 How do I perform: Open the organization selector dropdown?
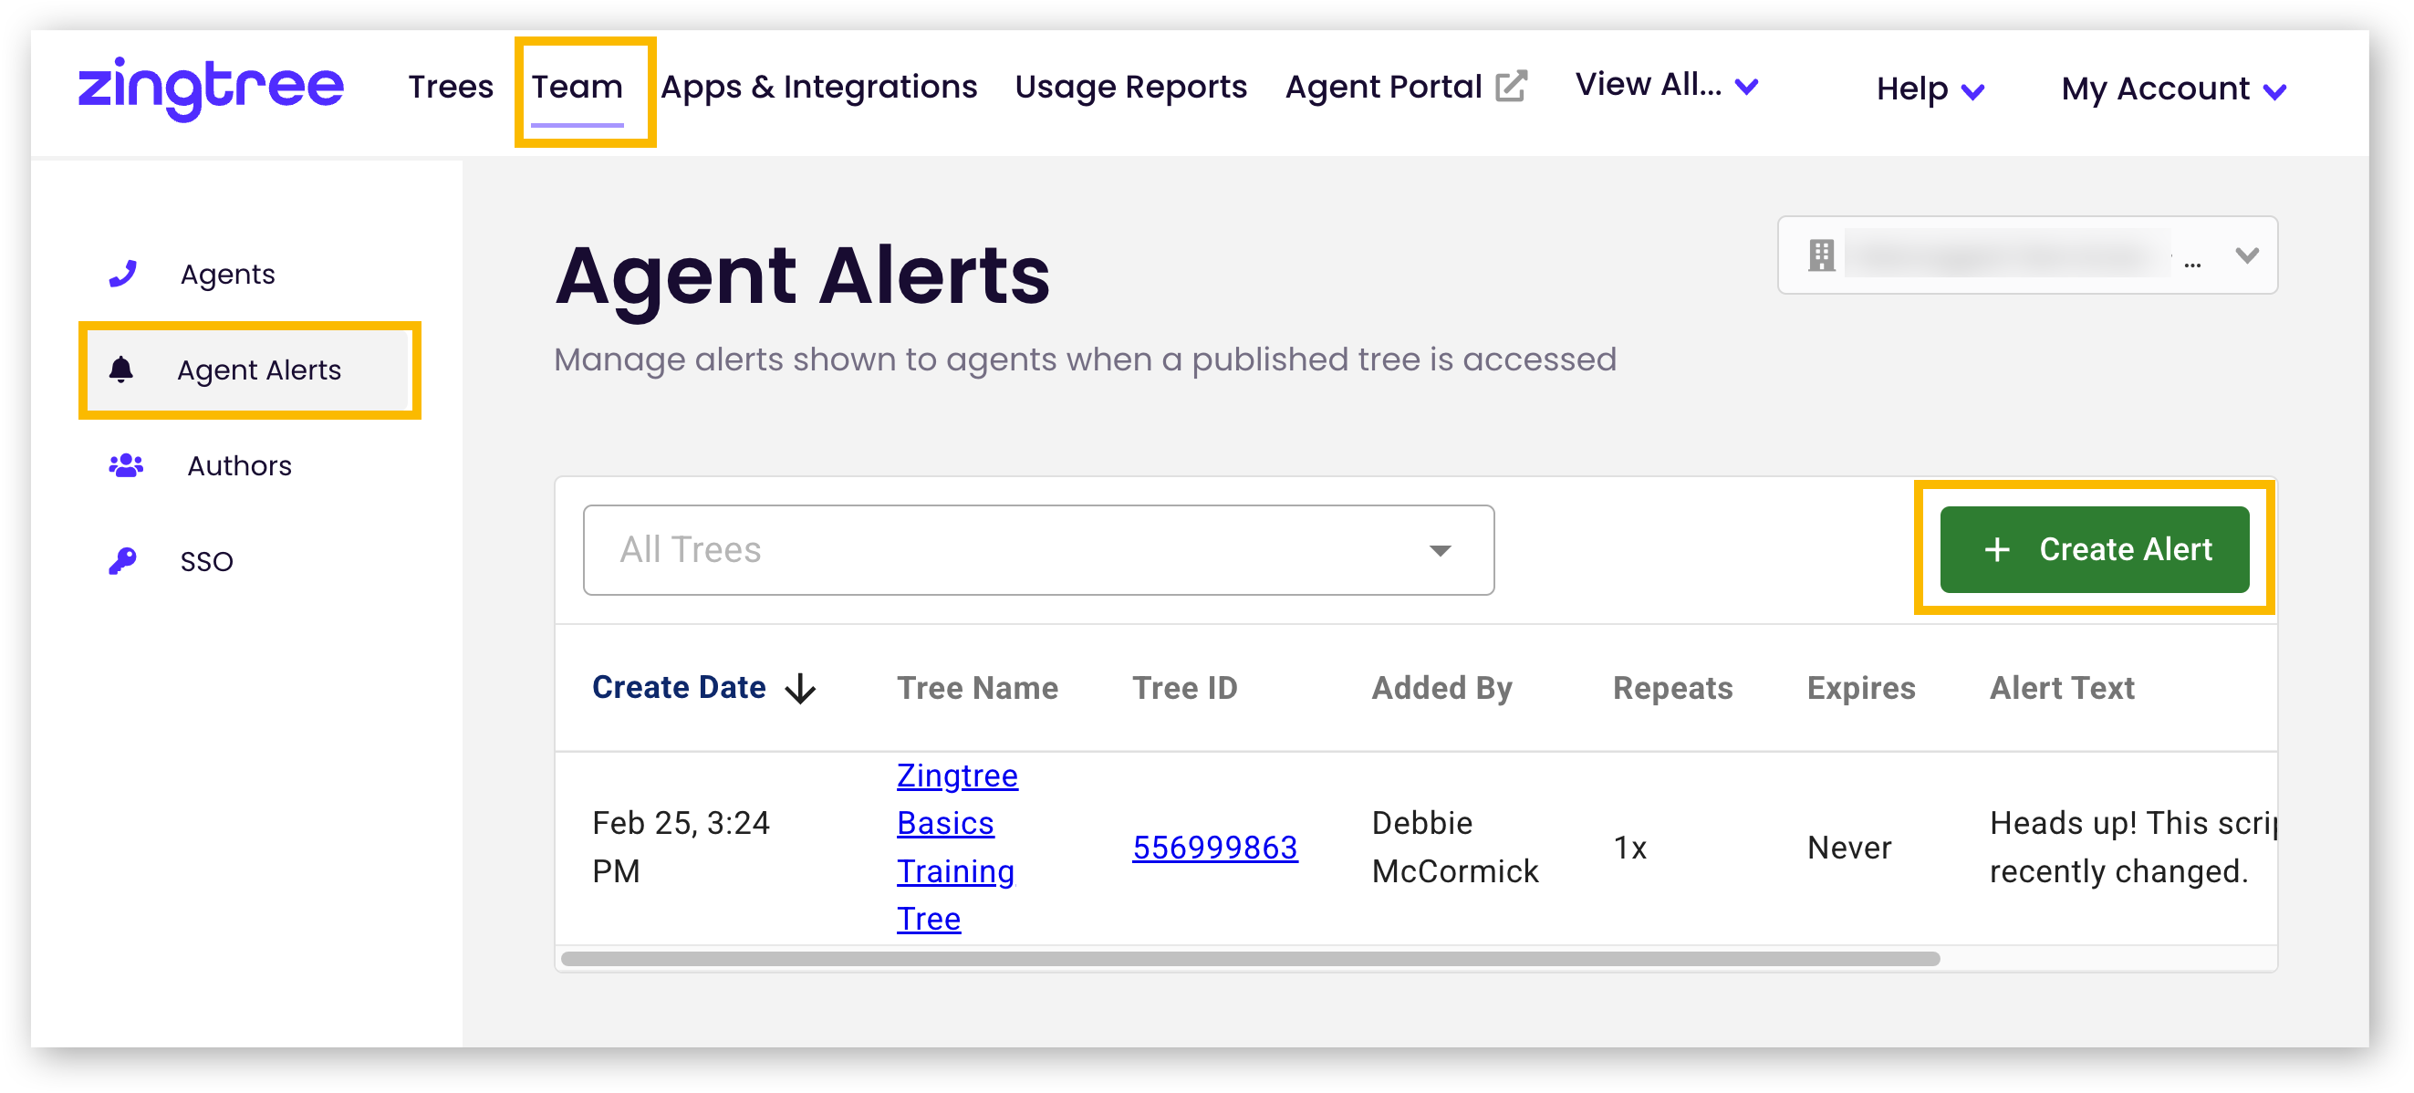tap(2027, 255)
